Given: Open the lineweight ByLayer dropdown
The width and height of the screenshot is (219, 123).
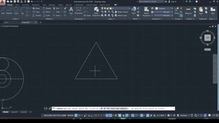Looking at the screenshot, I should [x=164, y=12].
